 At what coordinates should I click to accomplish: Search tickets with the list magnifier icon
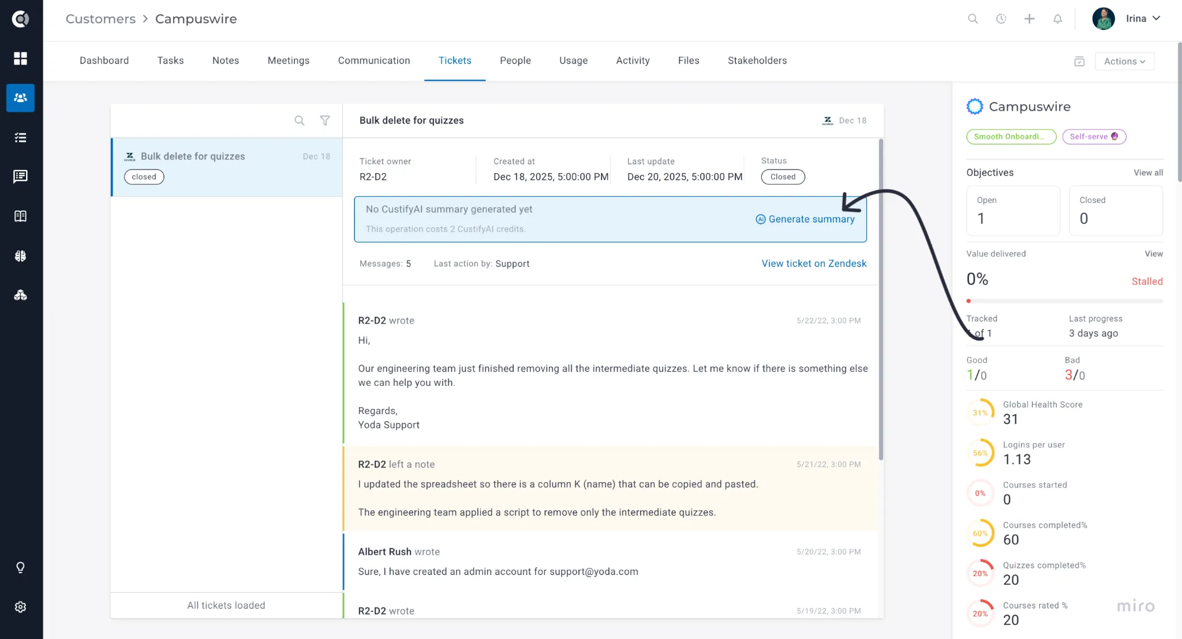click(299, 121)
